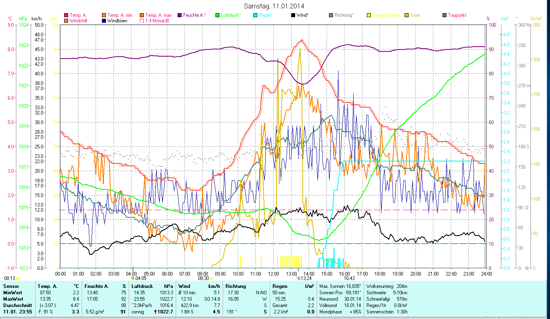Select the pink Temp. A. legend swatch
The height and width of the screenshot is (319, 550).
coord(65,16)
